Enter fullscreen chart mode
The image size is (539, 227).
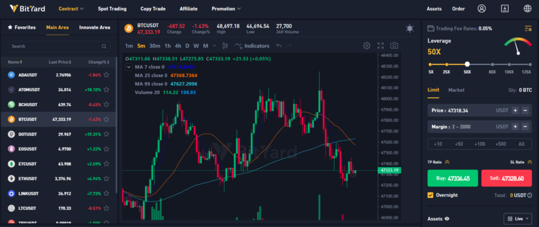(x=381, y=46)
